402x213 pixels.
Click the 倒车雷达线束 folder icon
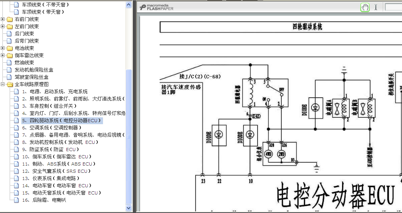click(10, 55)
